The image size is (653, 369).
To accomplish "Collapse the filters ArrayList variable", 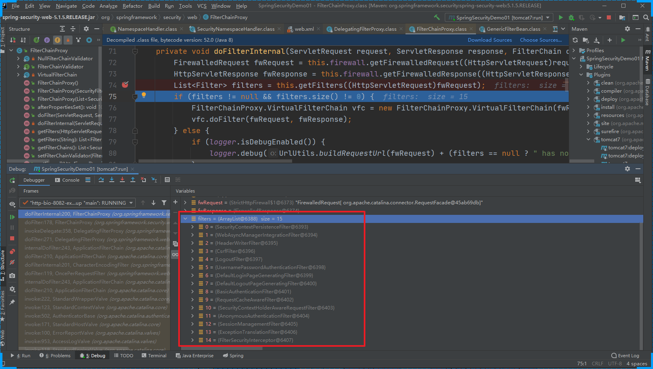I will tap(186, 219).
